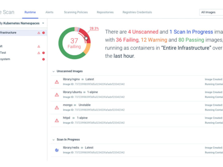Click the 80 Passing summary link
Viewport: 223px width, 167px height.
pyautogui.click(x=191, y=40)
